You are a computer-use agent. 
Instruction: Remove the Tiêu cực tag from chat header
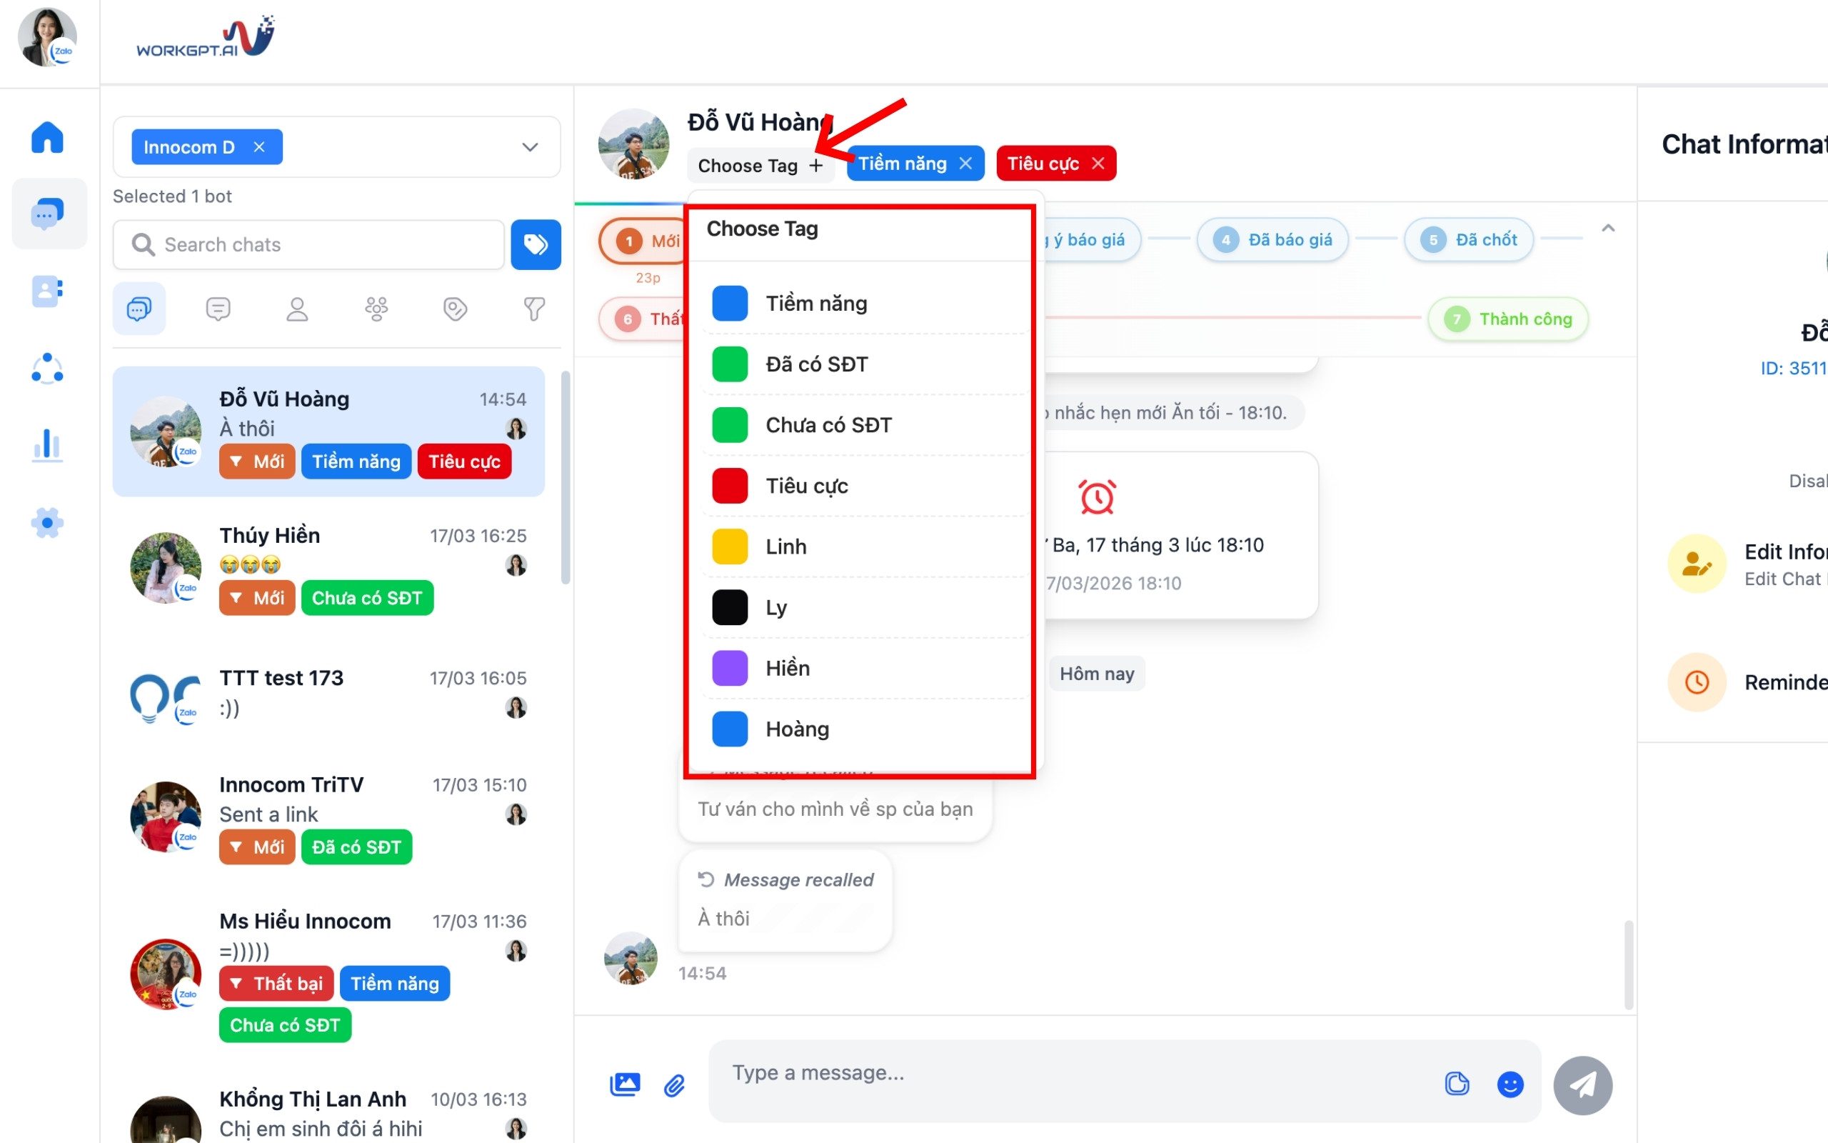[x=1098, y=164]
